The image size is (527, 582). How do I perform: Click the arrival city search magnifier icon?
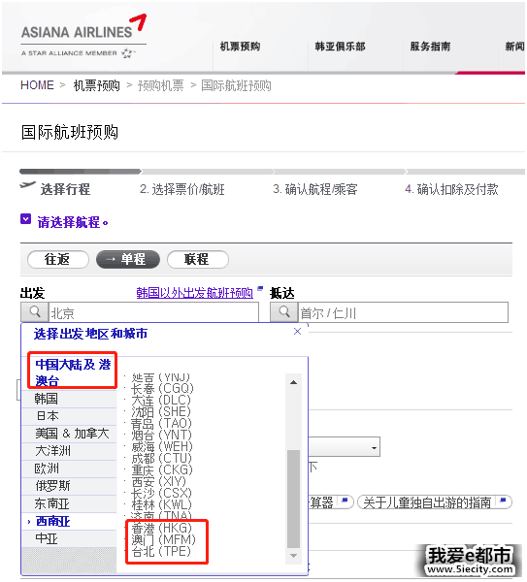284,312
